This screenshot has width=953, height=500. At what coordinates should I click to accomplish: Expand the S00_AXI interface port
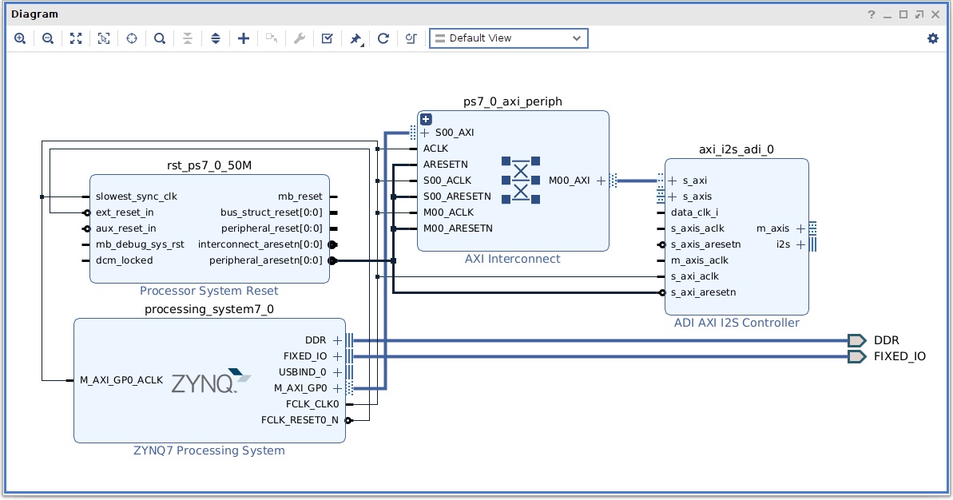click(x=425, y=133)
